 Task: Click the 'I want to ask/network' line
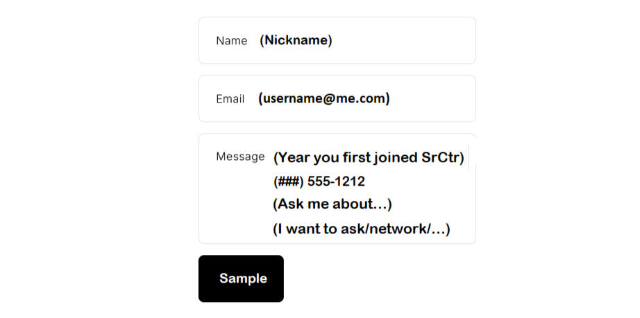tap(361, 229)
